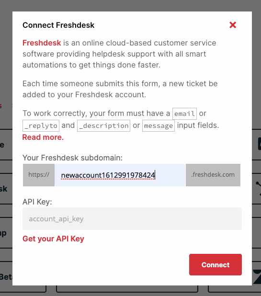
Task: Follow the Read more link
Action: (43, 137)
